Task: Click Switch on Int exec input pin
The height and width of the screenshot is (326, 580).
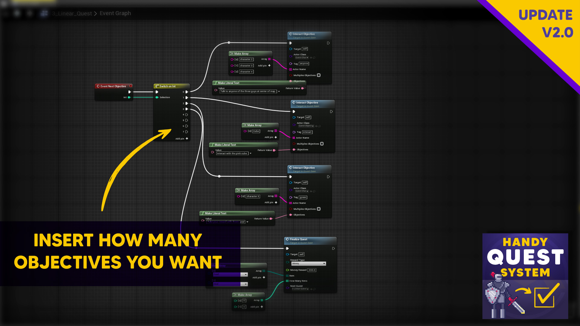Action: click(x=157, y=92)
